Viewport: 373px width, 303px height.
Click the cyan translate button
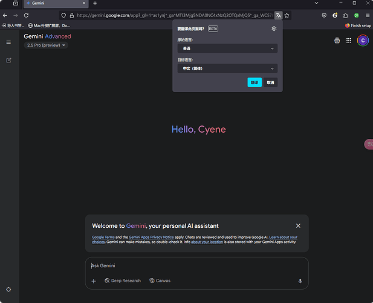click(255, 82)
